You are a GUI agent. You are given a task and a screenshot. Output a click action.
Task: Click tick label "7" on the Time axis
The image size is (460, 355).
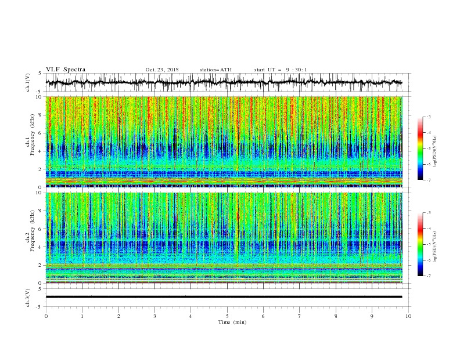300,316
